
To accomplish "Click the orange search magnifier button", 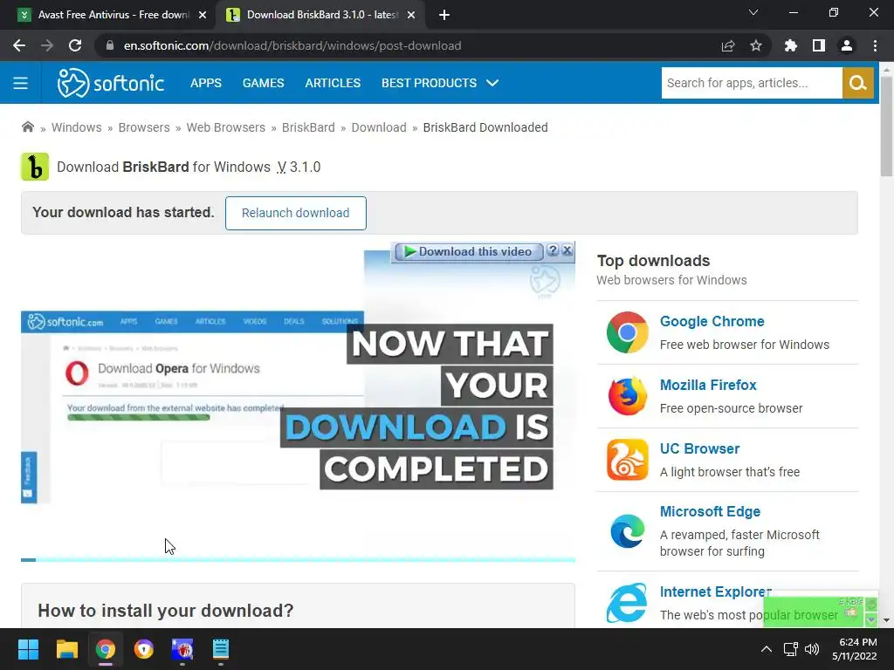I will pyautogui.click(x=857, y=83).
